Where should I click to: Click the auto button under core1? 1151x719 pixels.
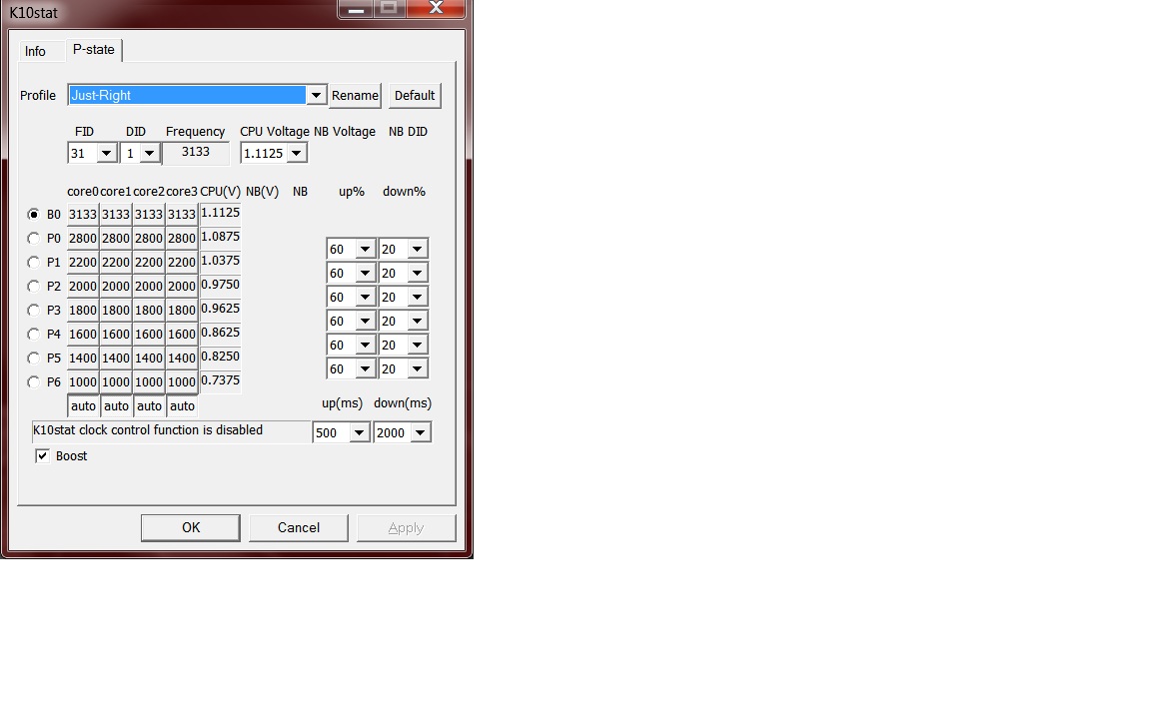(x=116, y=406)
